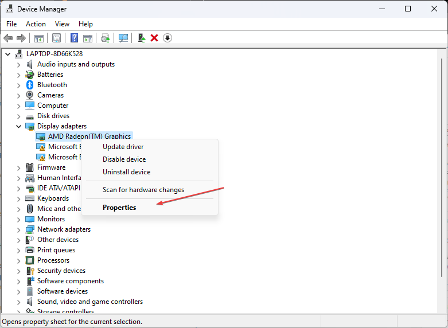This screenshot has height=328, width=448.
Task: Click the Back arrow in the toolbar
Action: coord(8,38)
